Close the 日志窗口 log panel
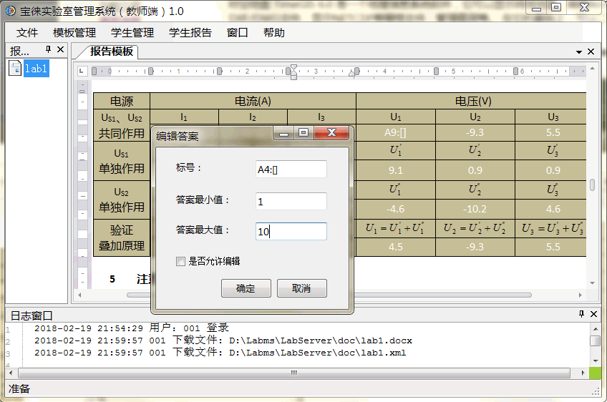 593,315
